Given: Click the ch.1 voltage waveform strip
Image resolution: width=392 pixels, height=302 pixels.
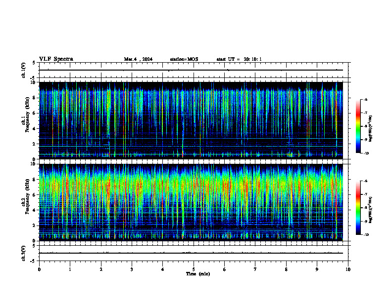Looking at the screenshot, I should tap(195, 70).
